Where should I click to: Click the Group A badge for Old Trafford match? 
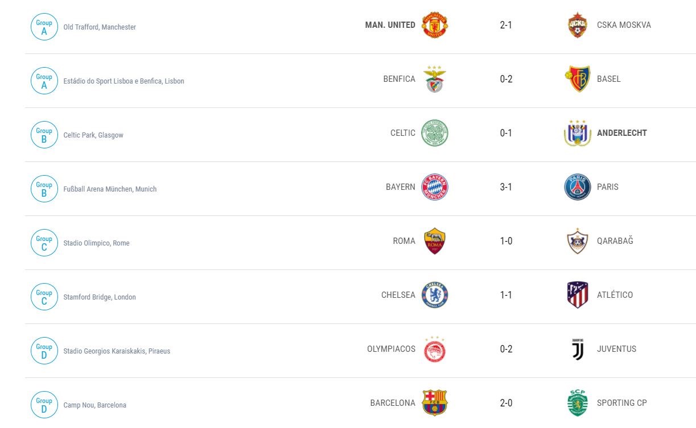(44, 27)
